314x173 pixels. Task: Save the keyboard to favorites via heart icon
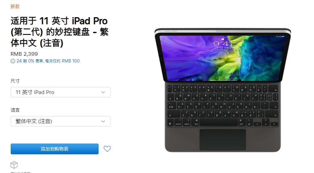[107, 149]
